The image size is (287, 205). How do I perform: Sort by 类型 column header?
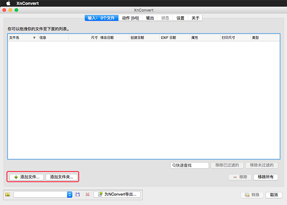point(265,38)
